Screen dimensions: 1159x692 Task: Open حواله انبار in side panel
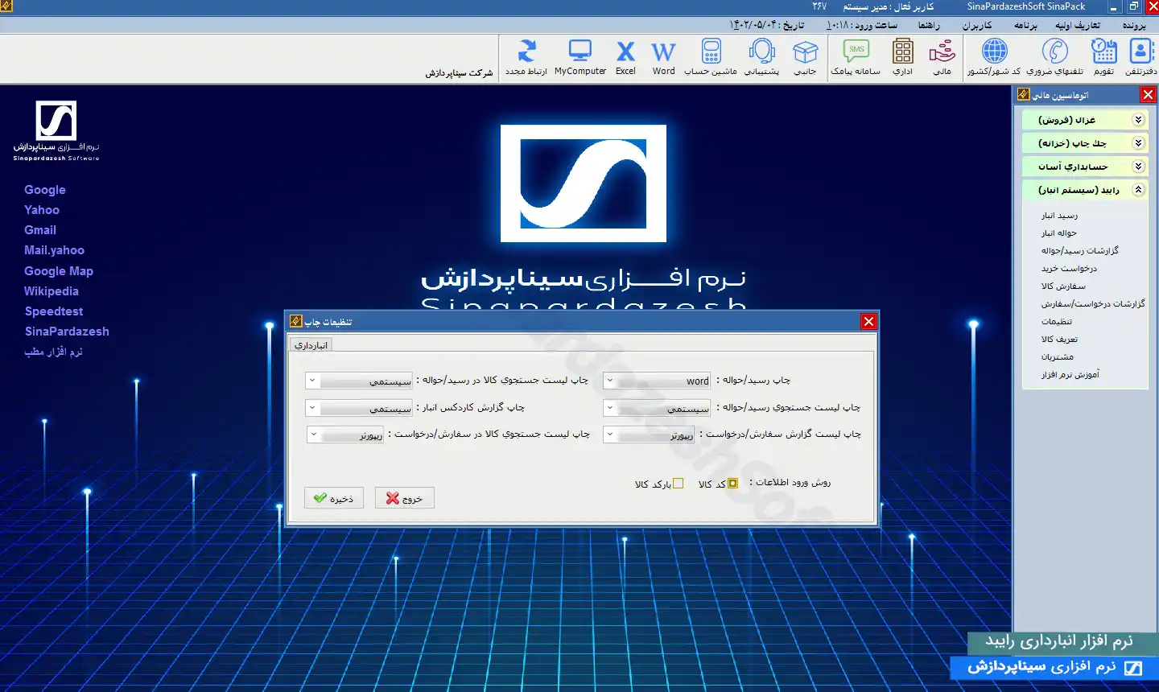click(x=1058, y=233)
